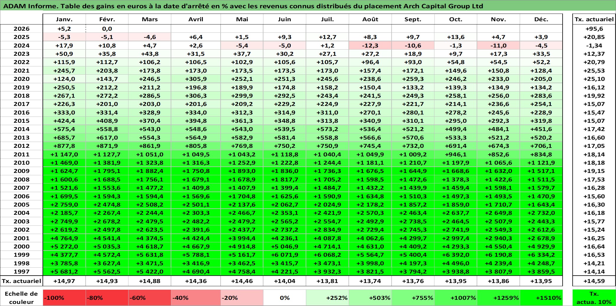Viewport: 616px width, 306px height.
Task: Click the 1997 row label
Action: [22, 271]
